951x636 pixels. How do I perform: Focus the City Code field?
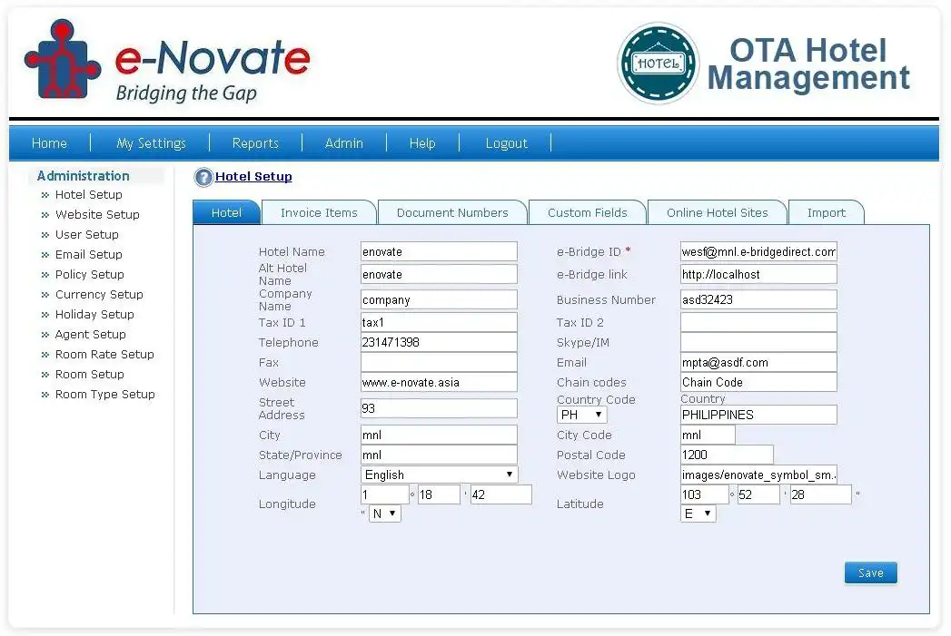[708, 435]
